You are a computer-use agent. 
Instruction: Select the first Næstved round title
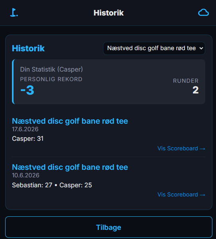tap(70, 121)
